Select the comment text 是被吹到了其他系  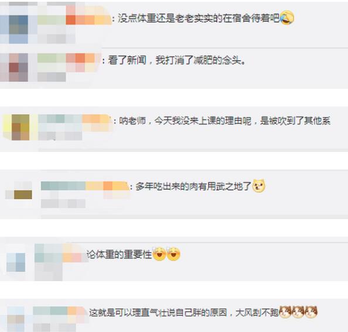coord(295,121)
